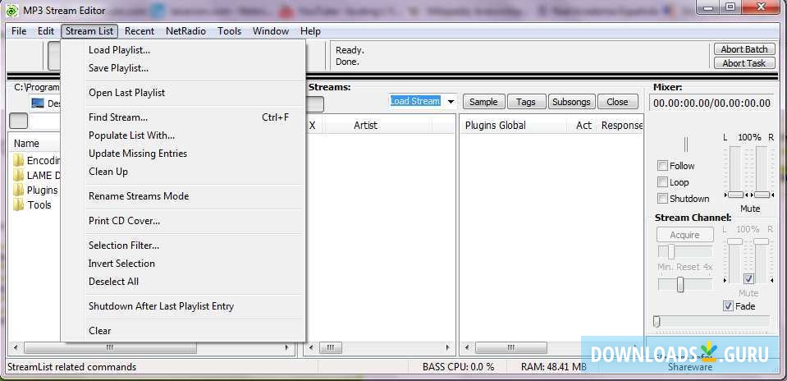
Task: Select Update Missing Entries
Action: (x=183, y=154)
